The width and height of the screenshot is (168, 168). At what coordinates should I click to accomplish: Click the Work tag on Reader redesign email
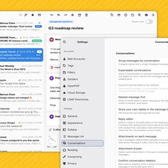click(x=38, y=26)
